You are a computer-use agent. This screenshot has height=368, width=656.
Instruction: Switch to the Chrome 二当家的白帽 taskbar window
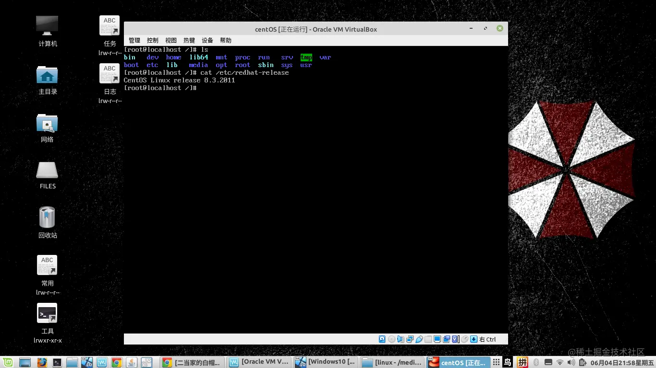192,362
